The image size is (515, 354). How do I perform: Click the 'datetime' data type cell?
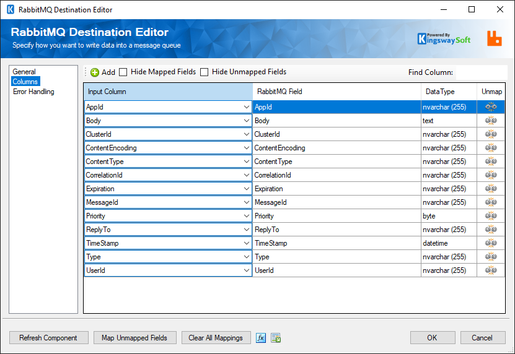tap(449, 243)
